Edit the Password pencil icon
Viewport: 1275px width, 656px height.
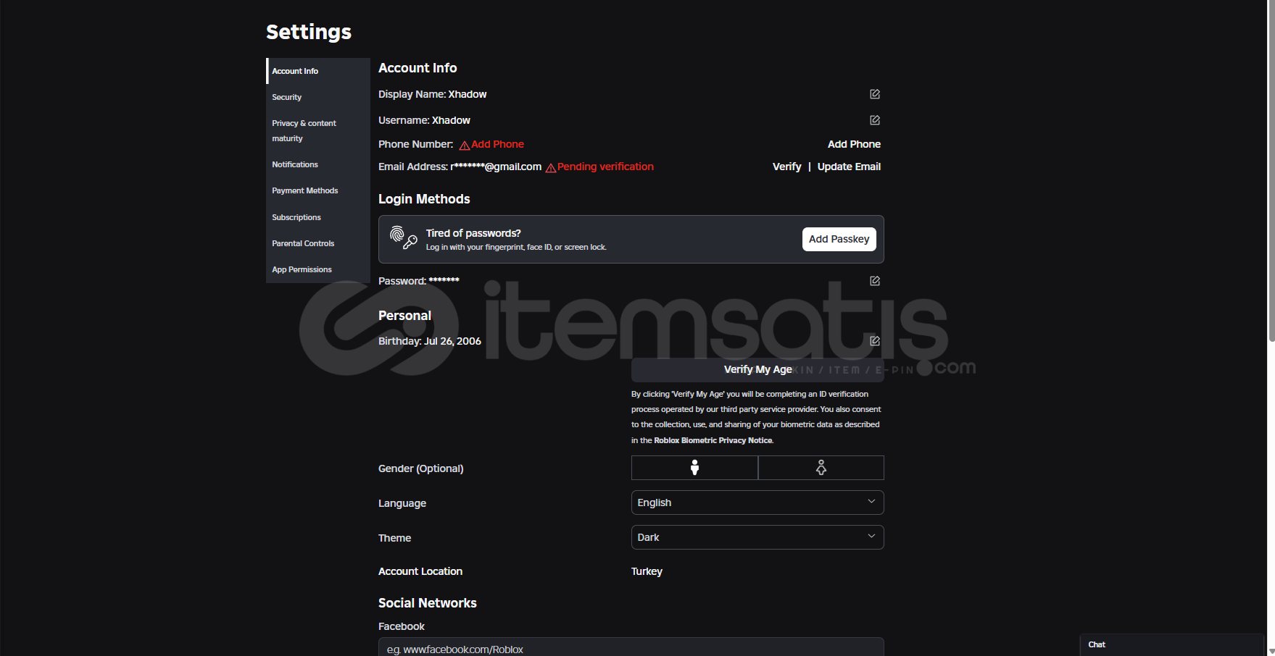875,281
